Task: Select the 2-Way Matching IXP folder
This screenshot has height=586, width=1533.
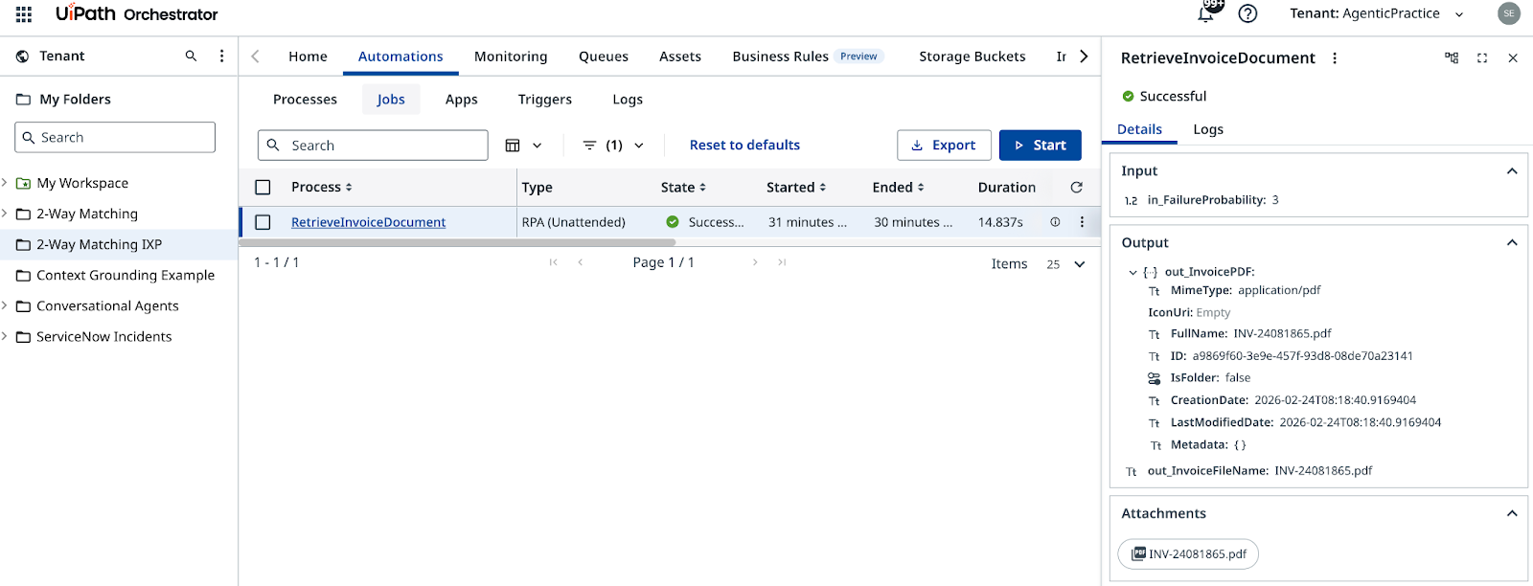Action: [119, 245]
